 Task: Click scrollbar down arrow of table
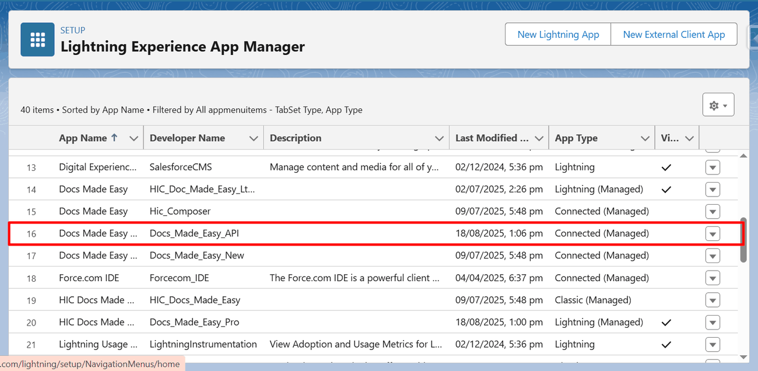pyautogui.click(x=743, y=356)
